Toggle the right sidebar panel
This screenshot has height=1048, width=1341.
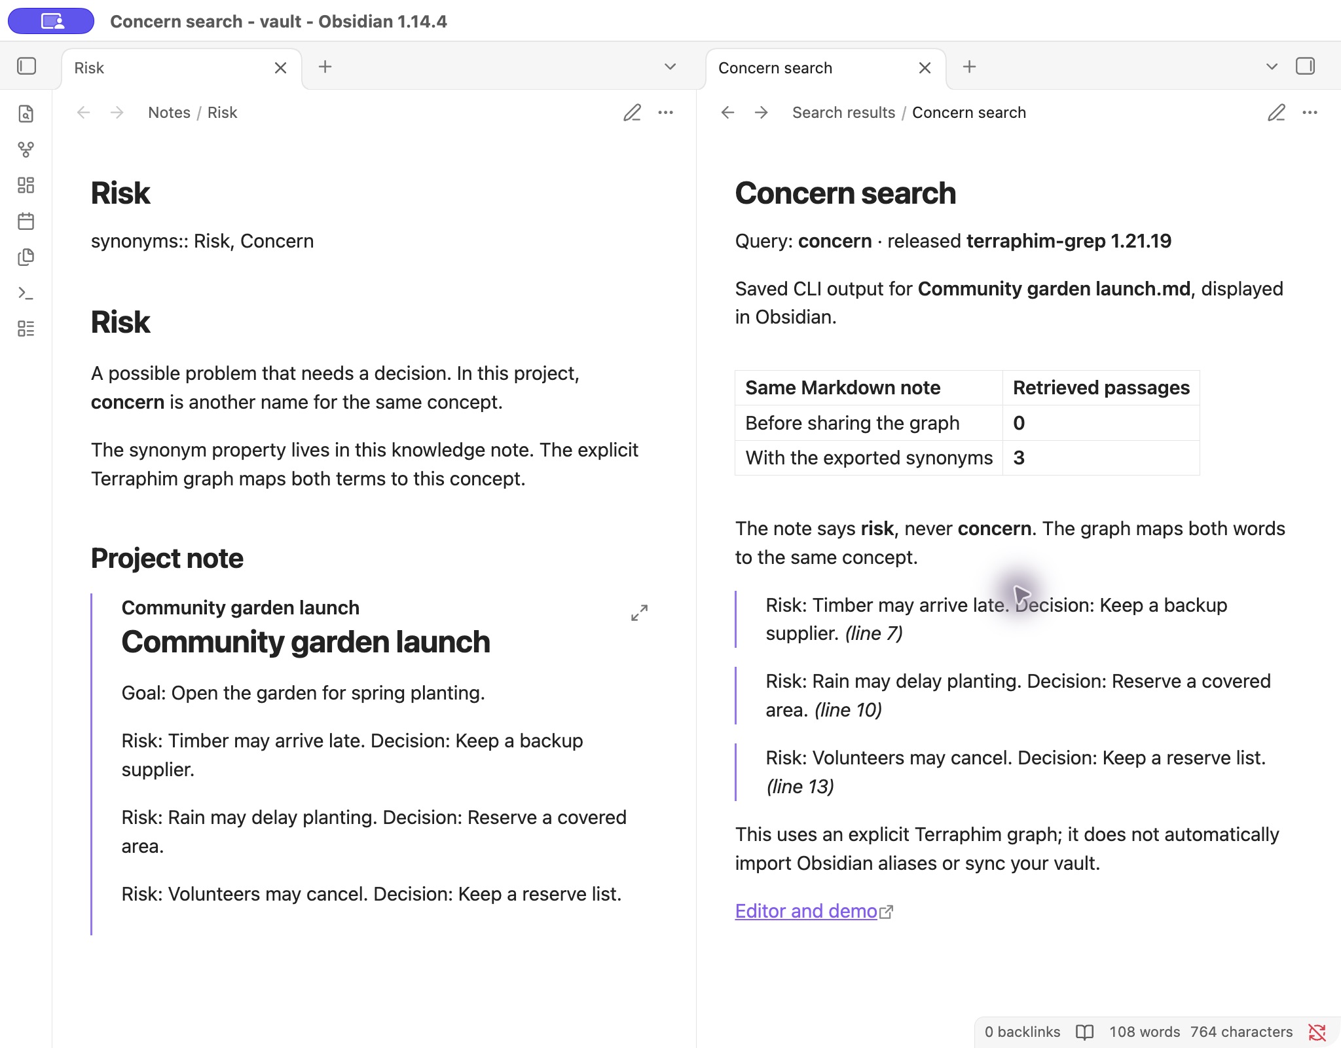[1305, 66]
